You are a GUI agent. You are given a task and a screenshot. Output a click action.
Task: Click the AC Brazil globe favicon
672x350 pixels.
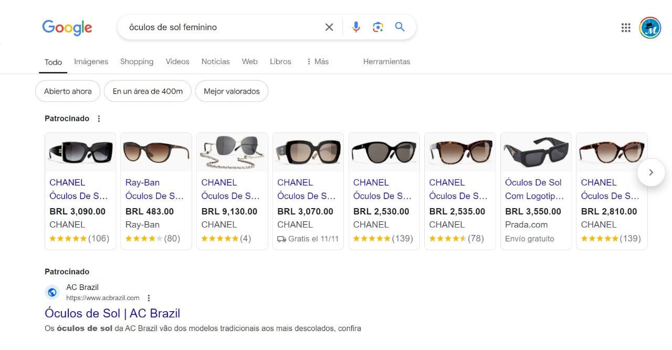(52, 292)
